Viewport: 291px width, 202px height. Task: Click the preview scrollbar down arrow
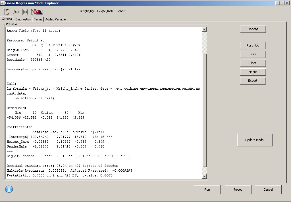pos(204,176)
